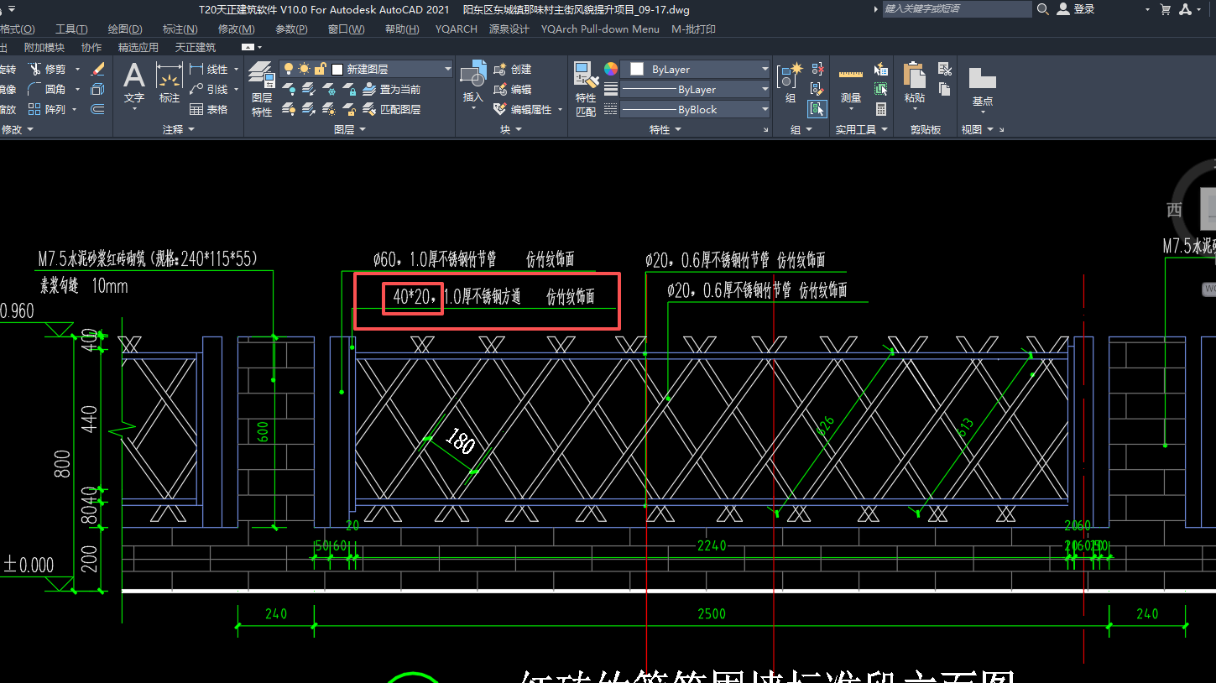Open the quick calculator icon

pos(881,109)
